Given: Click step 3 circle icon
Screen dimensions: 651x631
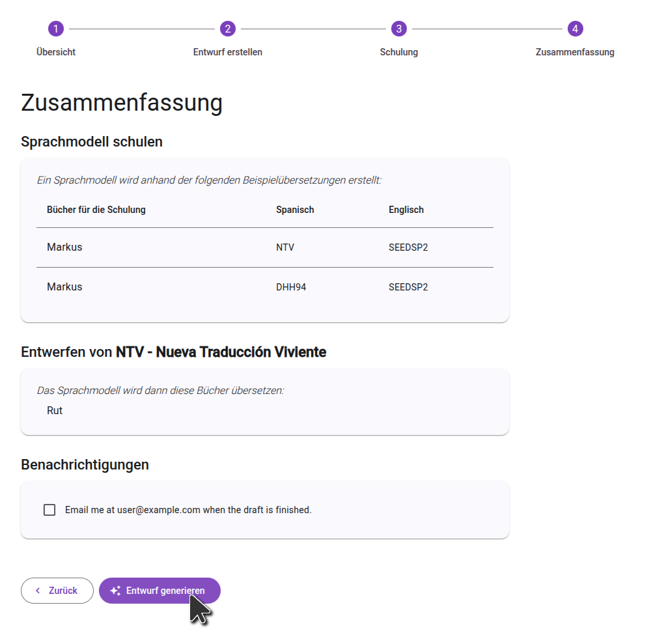Looking at the screenshot, I should coord(399,29).
